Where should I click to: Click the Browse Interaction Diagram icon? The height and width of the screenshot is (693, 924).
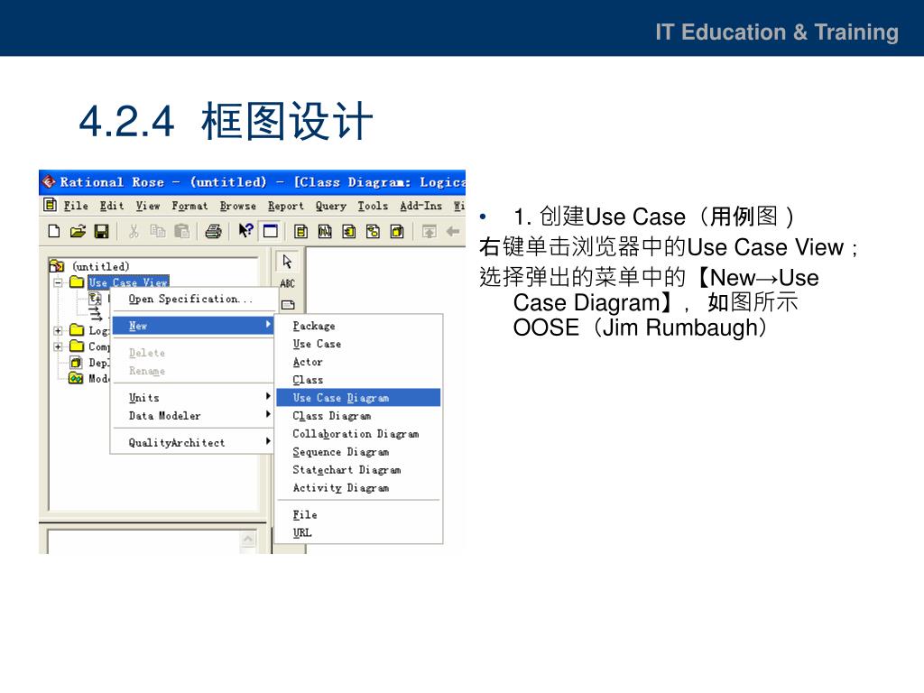(325, 232)
